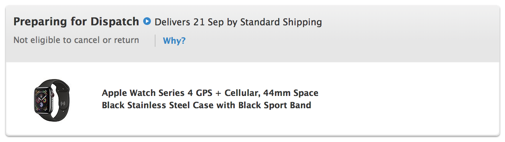Click the blue arrow icon beside Preparing for Dispatch
The width and height of the screenshot is (505, 142).
[x=147, y=21]
